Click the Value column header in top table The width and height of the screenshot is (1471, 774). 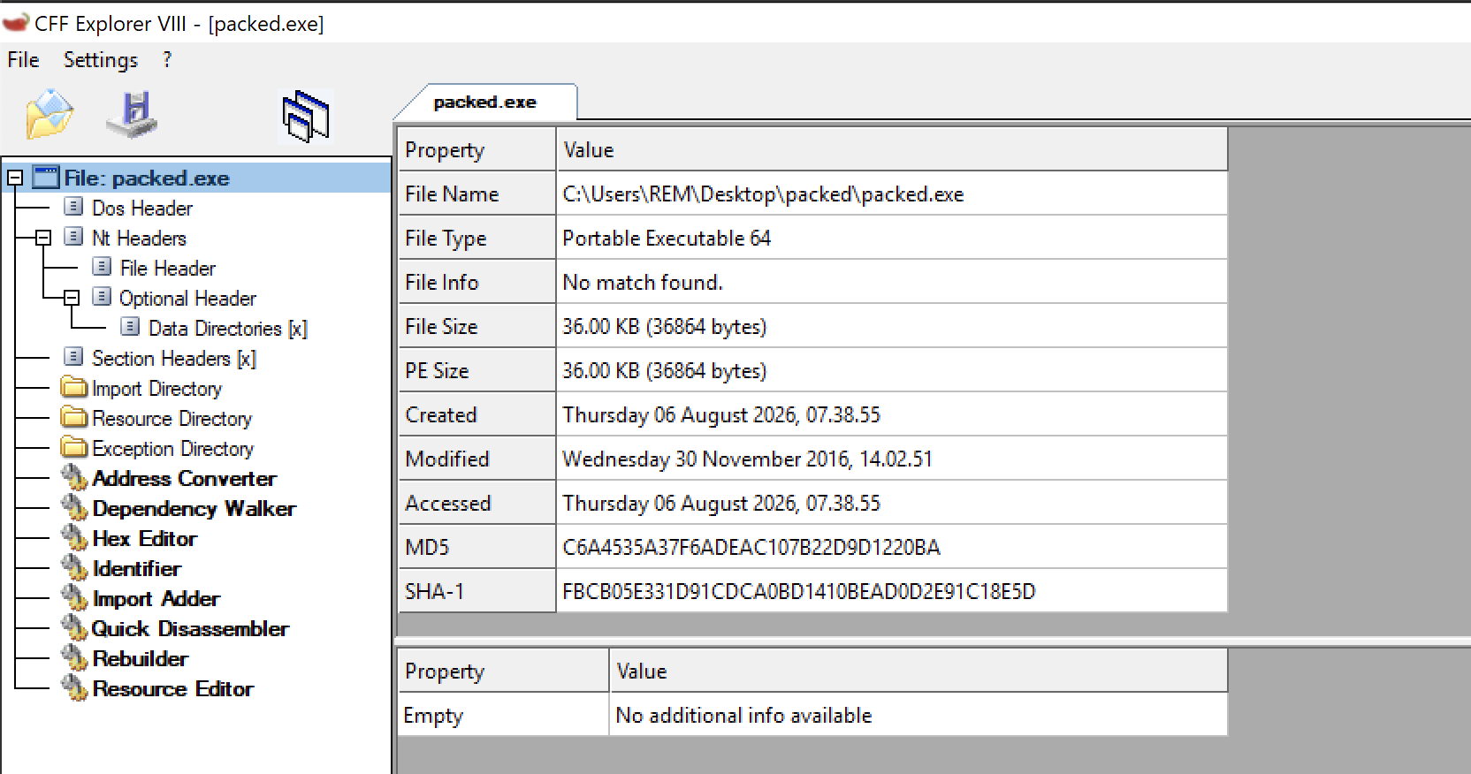(x=892, y=149)
